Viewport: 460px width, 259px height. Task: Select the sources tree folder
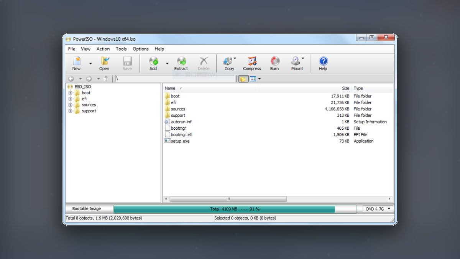(89, 105)
